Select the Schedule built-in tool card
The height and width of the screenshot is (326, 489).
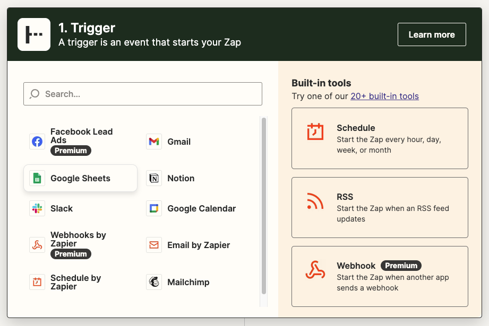click(x=380, y=138)
